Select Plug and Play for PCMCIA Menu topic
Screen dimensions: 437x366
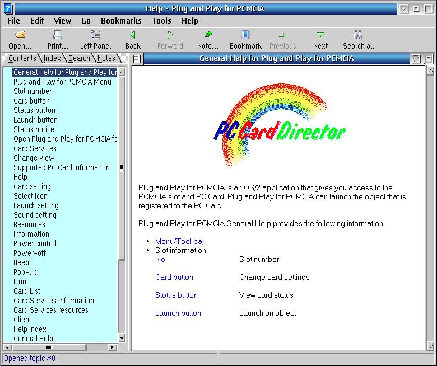click(62, 82)
